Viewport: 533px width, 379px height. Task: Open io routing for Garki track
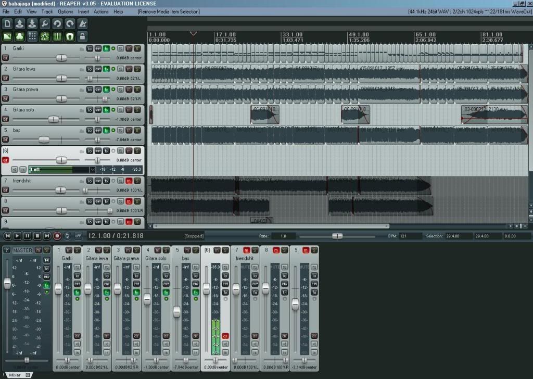90,48
